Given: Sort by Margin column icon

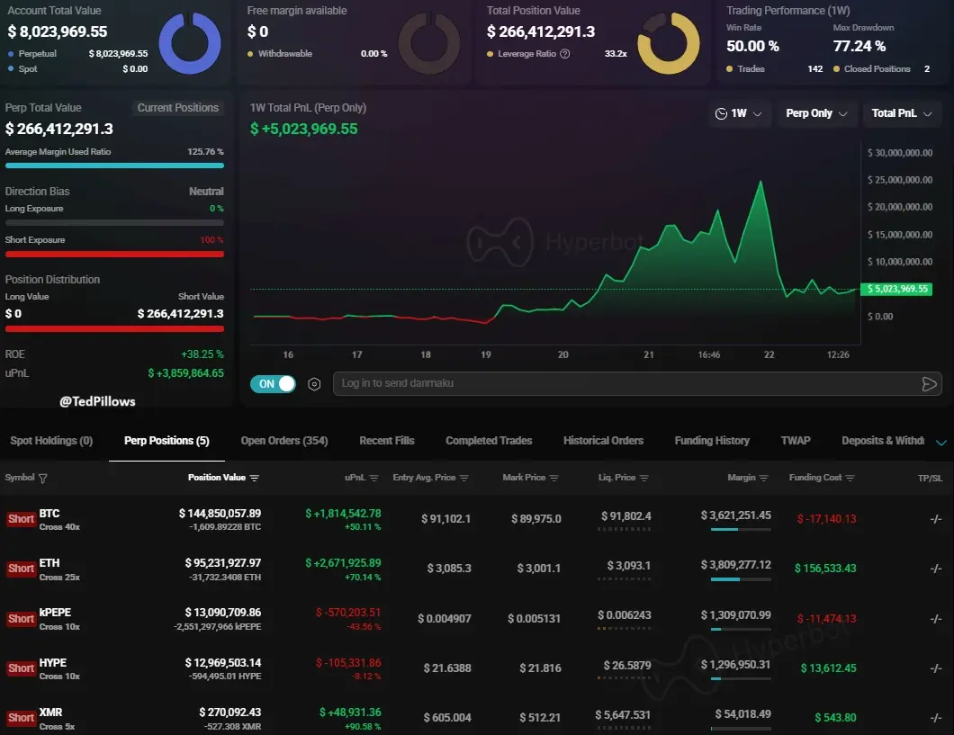Looking at the screenshot, I should pyautogui.click(x=763, y=478).
